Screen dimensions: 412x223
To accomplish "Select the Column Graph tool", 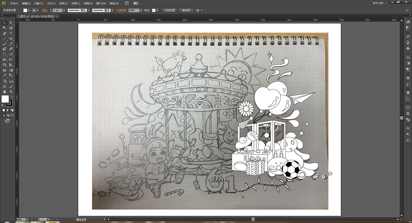I will 11,81.
